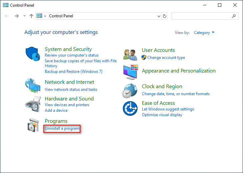
Task: Open recent locations dropdown arrow
Action: tap(24, 16)
